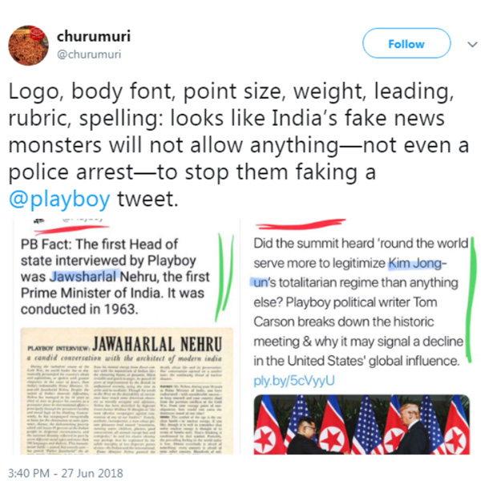View the Kim-Trump handshake photo
The width and height of the screenshot is (481, 481).
click(362, 425)
